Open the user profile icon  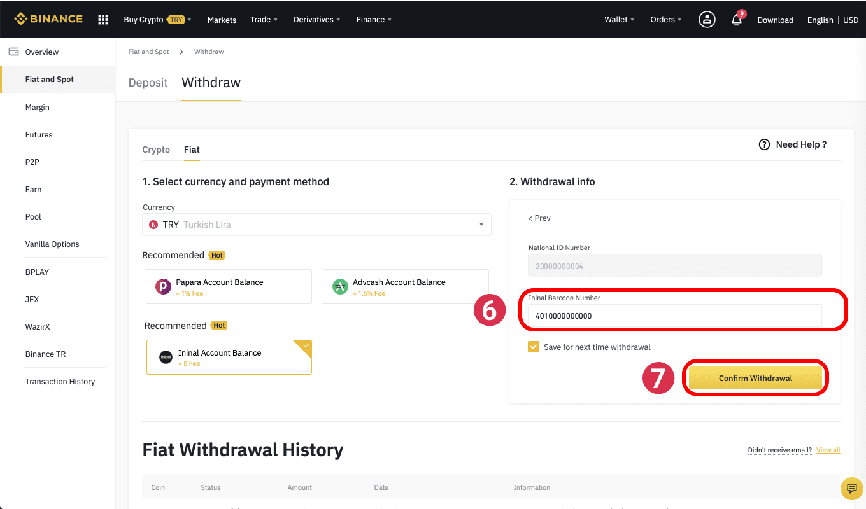pos(707,20)
